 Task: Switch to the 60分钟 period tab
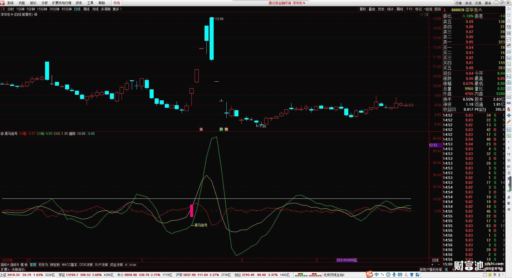[x=67, y=9]
